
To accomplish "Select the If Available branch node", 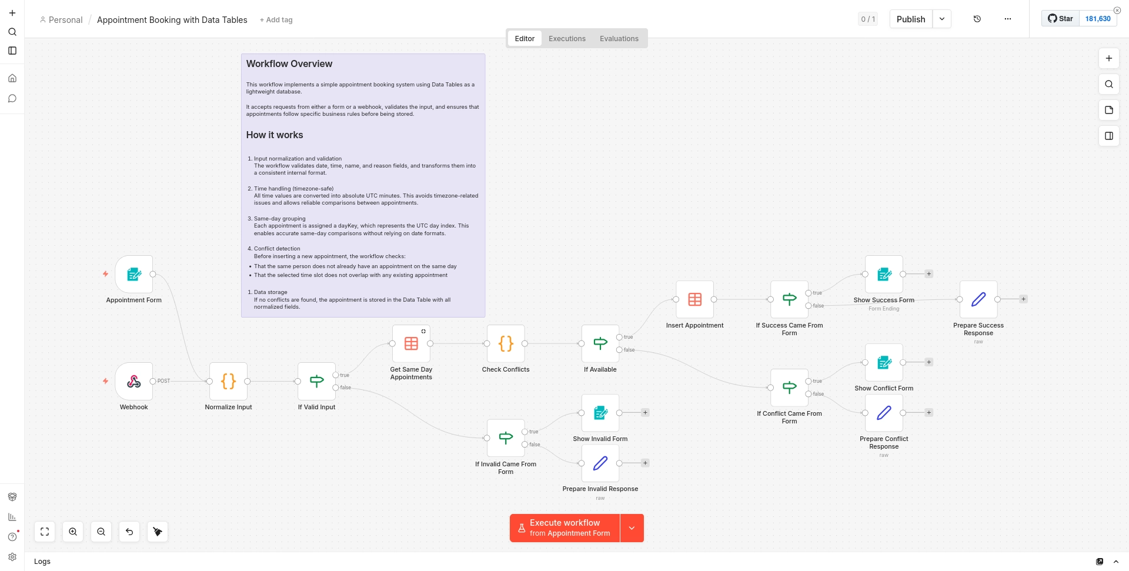I will click(600, 344).
